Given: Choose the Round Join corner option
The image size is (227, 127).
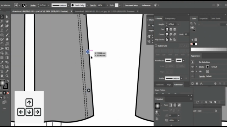Looking at the screenshot, I should 171,35.
